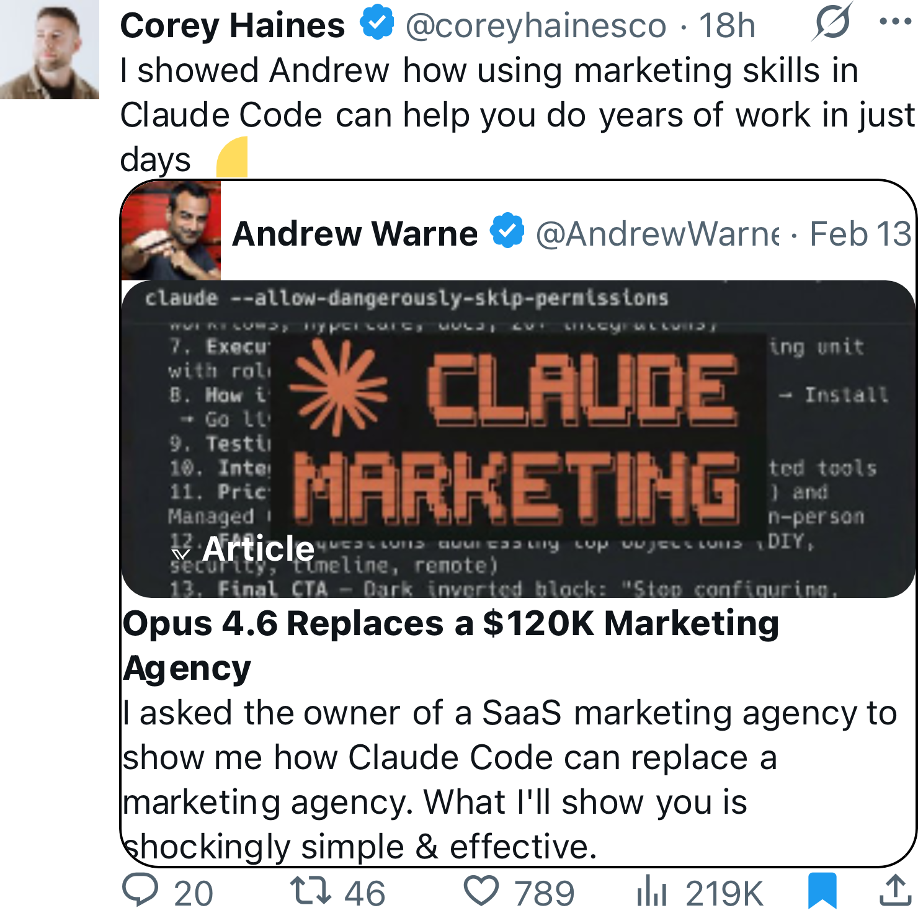Open the Feb 13 quoted timestamp
The image size is (918, 913).
point(860,234)
